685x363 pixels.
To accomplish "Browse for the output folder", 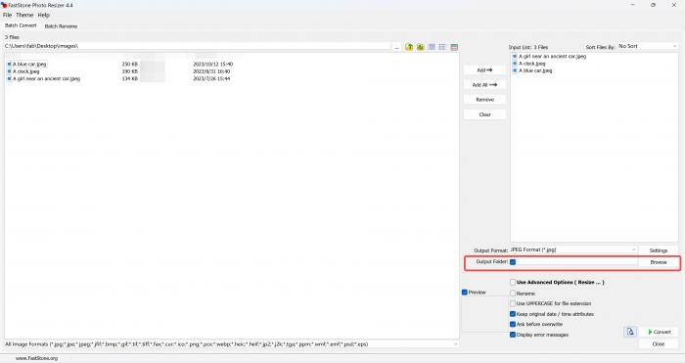I will (658, 262).
